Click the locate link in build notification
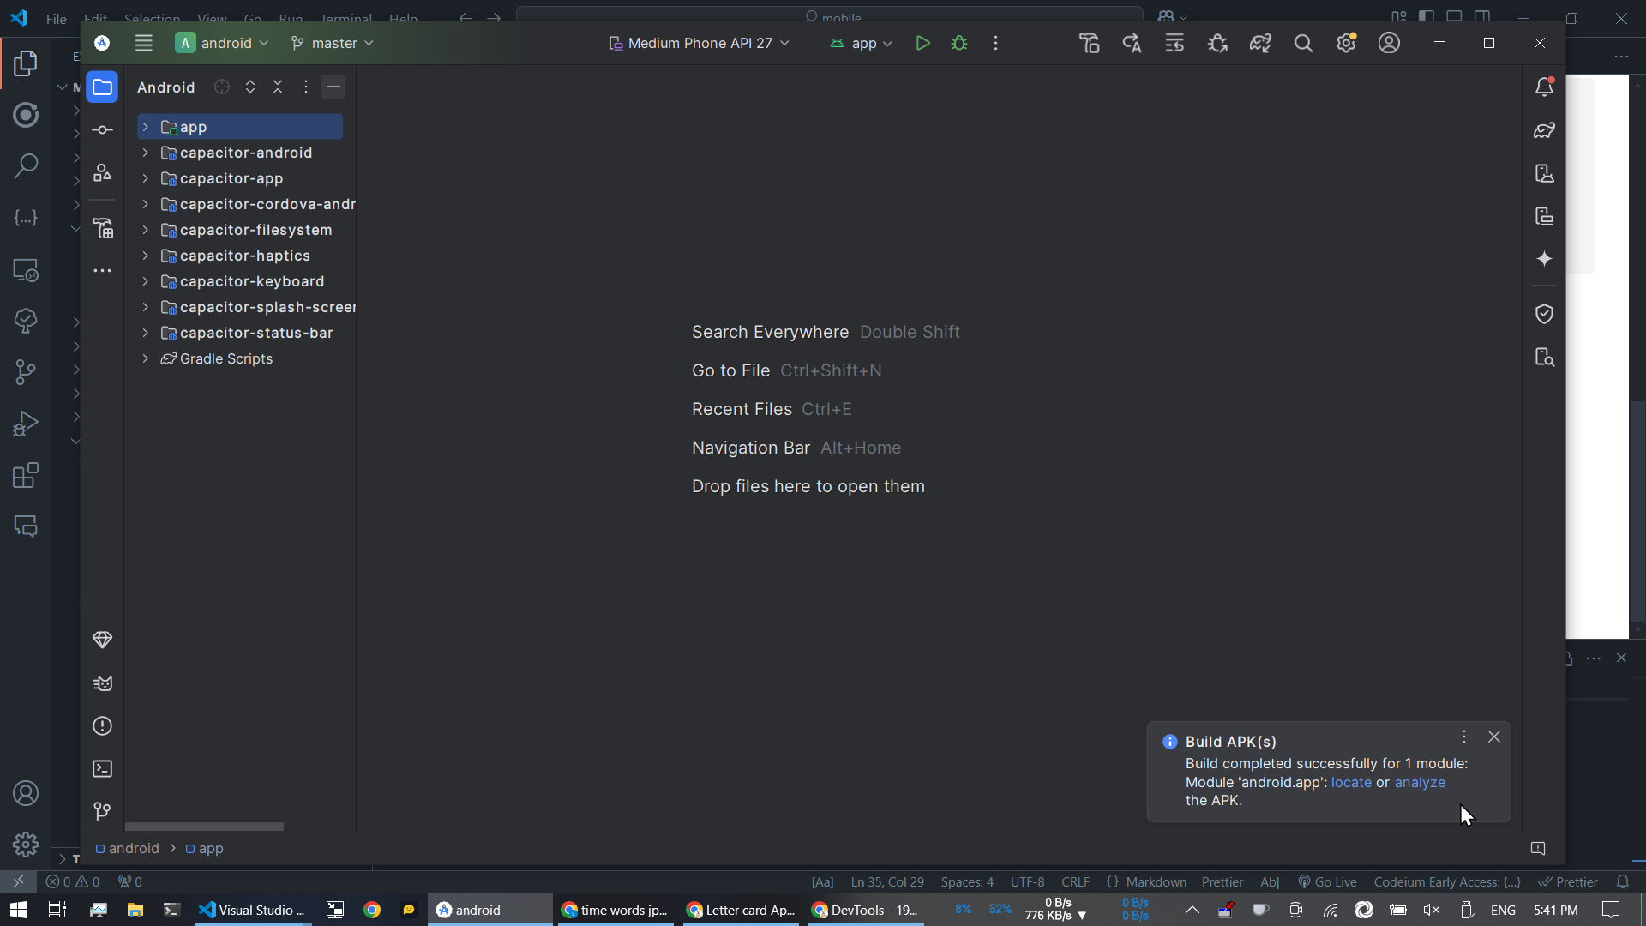1646x926 pixels. pos(1351,782)
